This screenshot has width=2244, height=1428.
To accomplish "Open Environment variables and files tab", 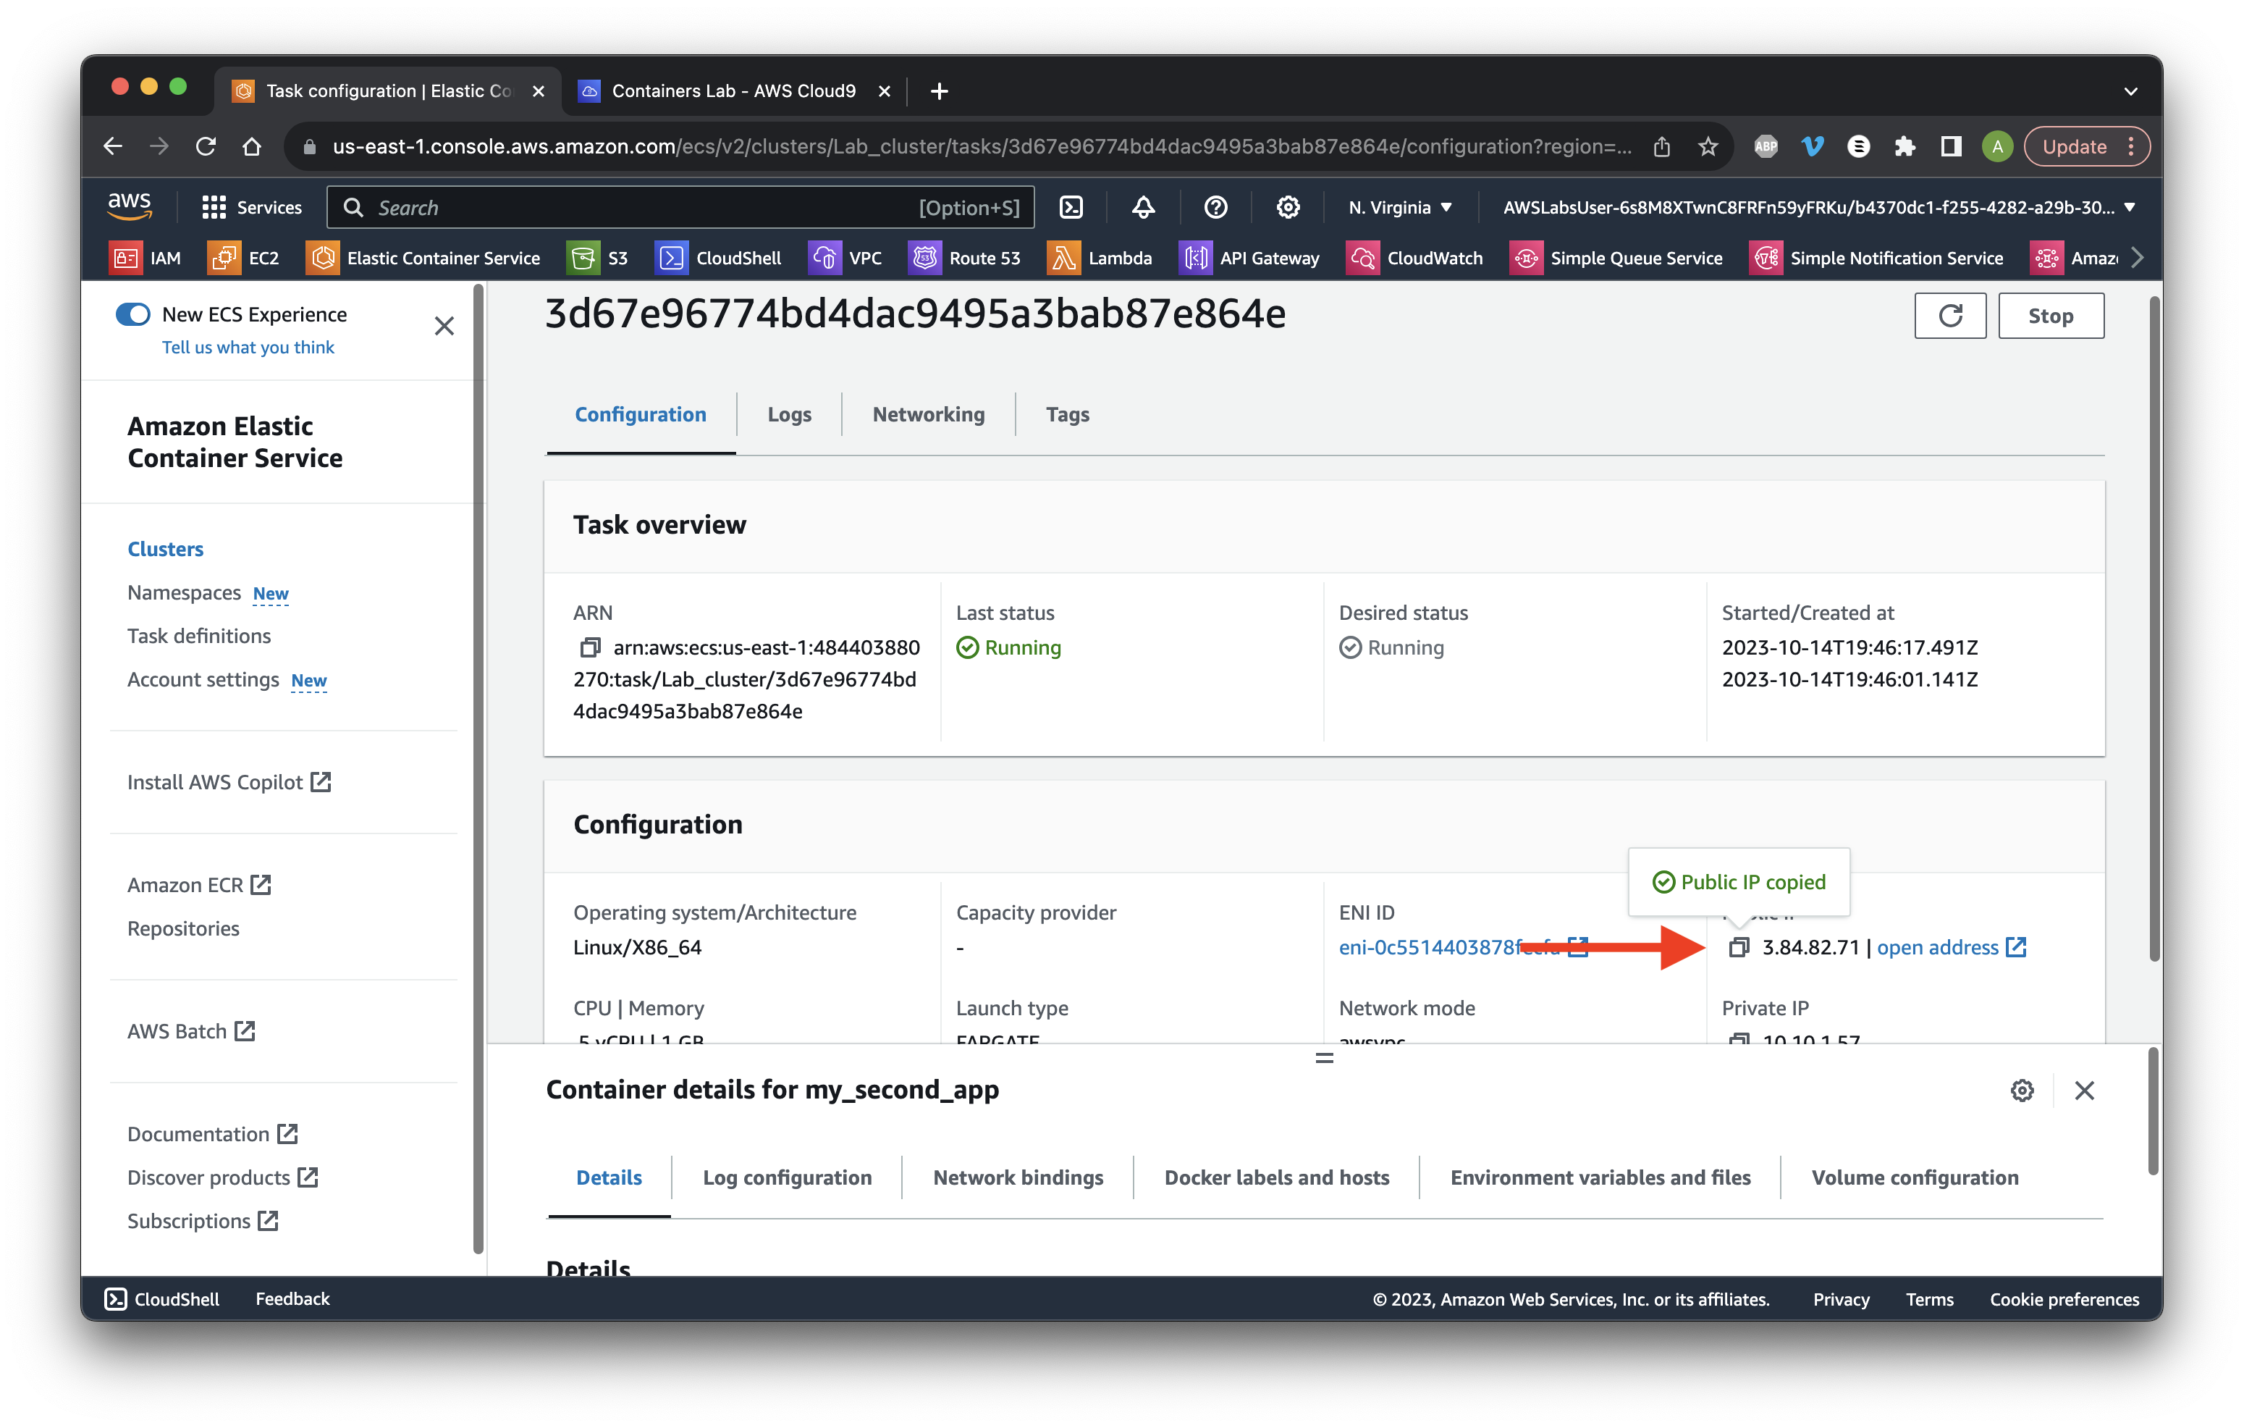I will click(x=1600, y=1177).
